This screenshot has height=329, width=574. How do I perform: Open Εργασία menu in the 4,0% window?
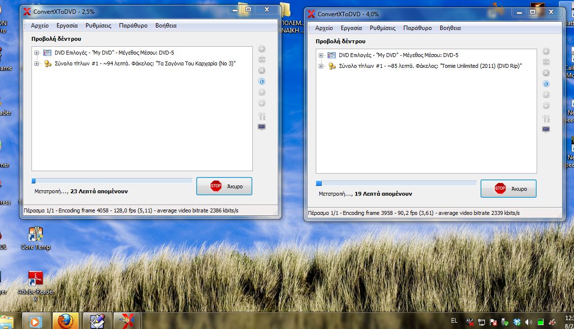(351, 28)
